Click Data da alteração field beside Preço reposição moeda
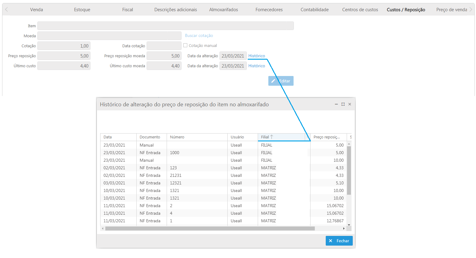Image resolution: width=476 pixels, height=258 pixels. coord(233,56)
